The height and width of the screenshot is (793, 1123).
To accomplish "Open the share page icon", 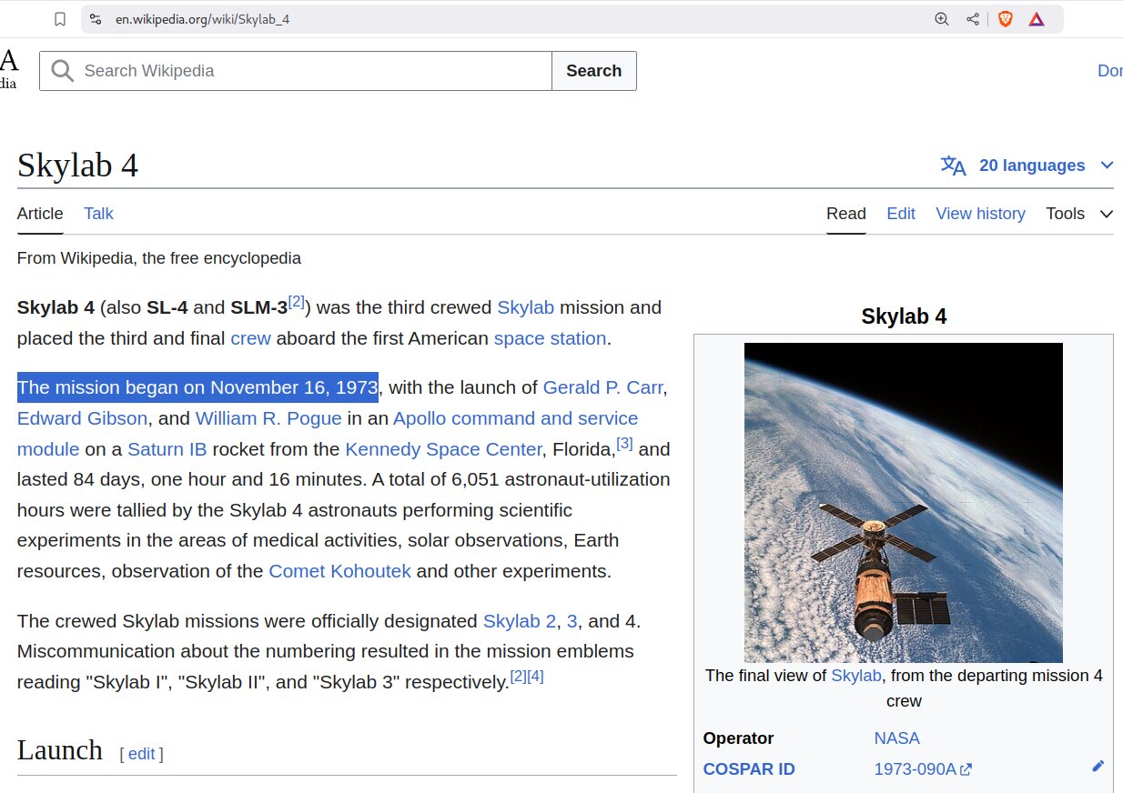I will (x=972, y=18).
